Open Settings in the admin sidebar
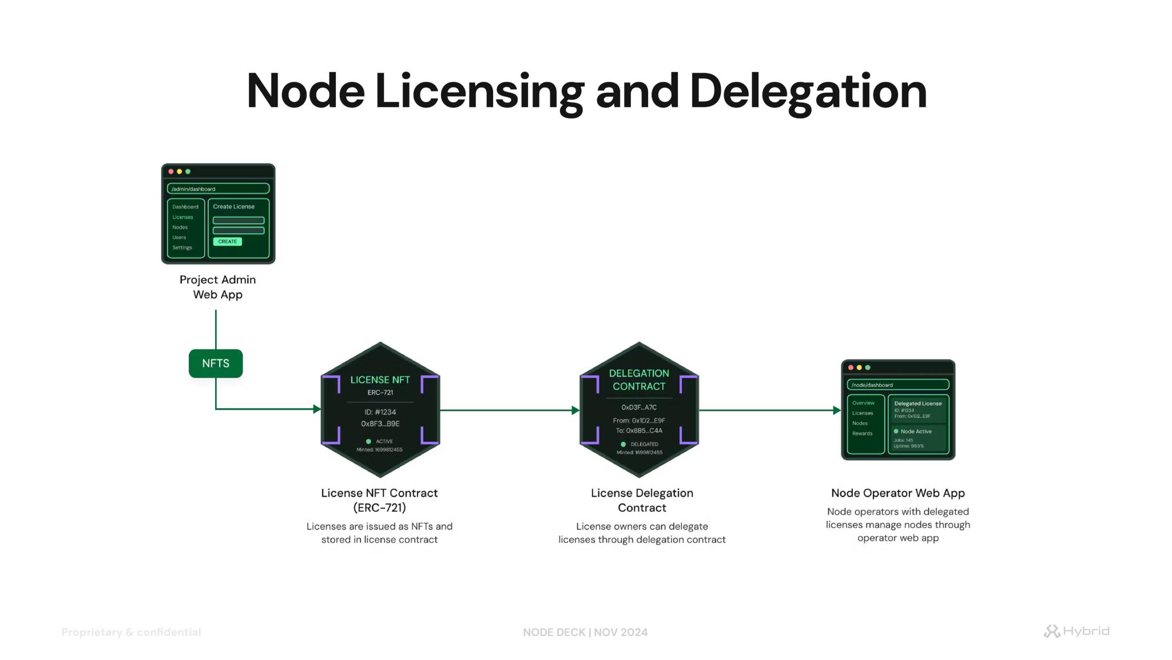Viewport: 1172px width, 660px height. pyautogui.click(x=182, y=248)
